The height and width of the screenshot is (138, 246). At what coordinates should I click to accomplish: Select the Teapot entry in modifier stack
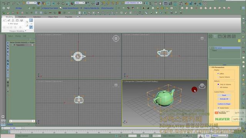214,50
